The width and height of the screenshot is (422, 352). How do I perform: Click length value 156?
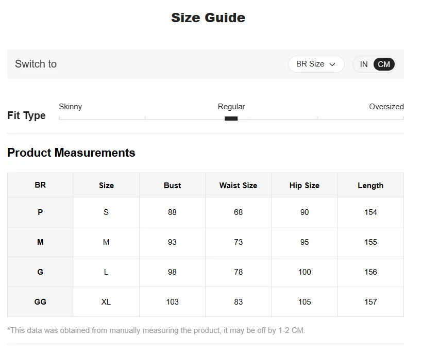pos(370,272)
